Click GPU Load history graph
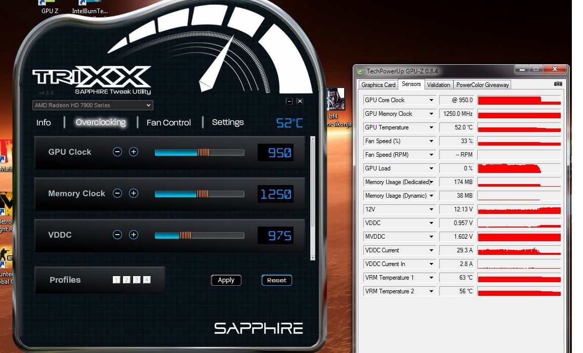 [x=519, y=168]
